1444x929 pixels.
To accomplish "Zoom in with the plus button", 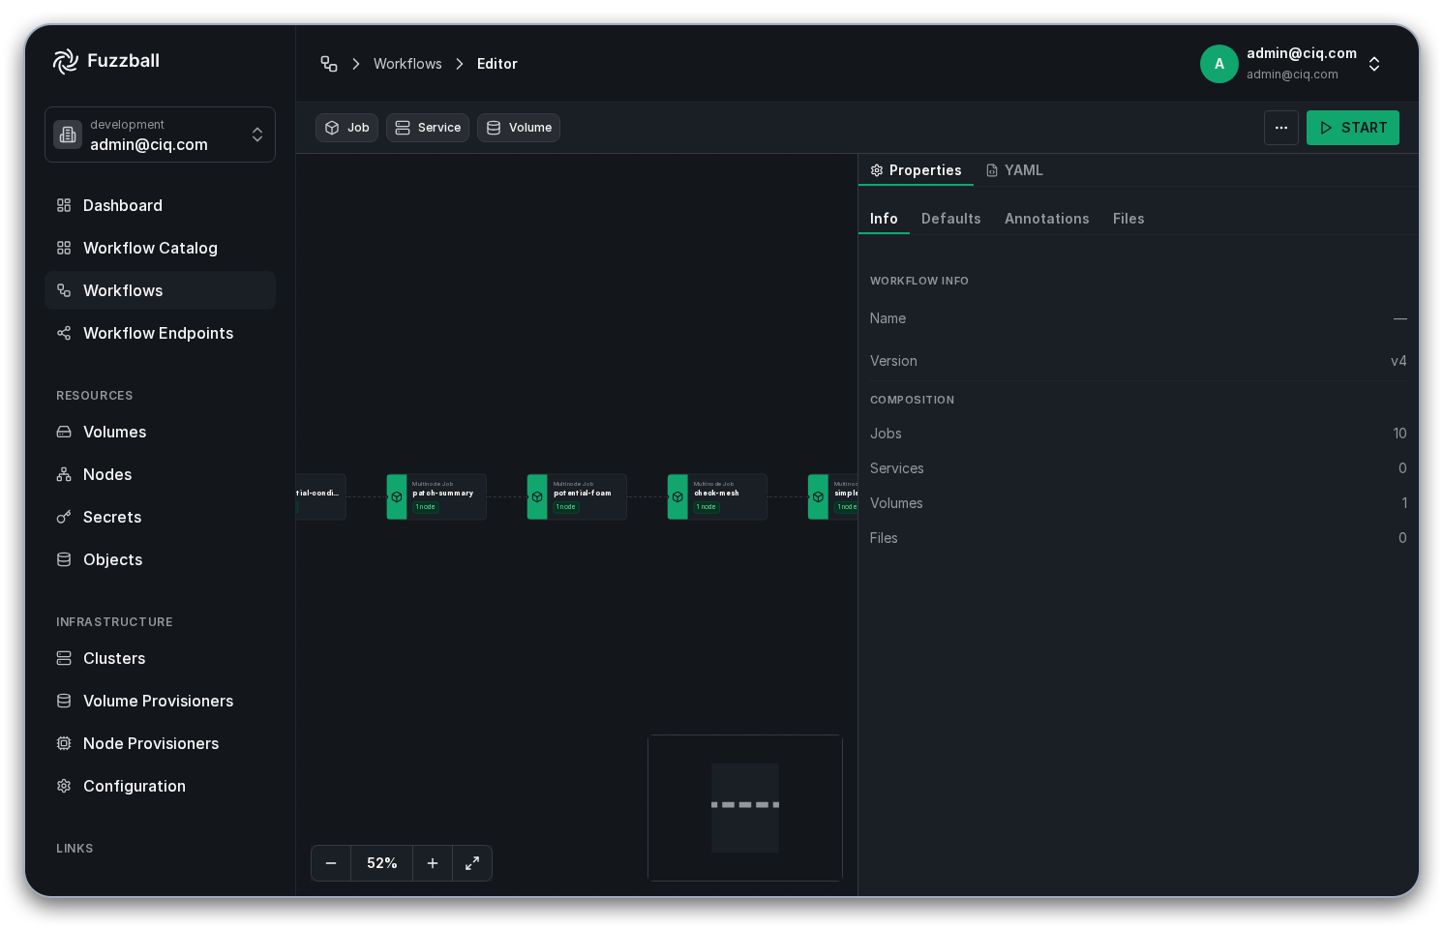I will (433, 863).
